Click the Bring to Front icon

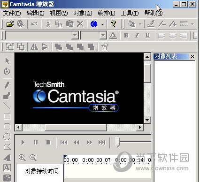click(58, 47)
